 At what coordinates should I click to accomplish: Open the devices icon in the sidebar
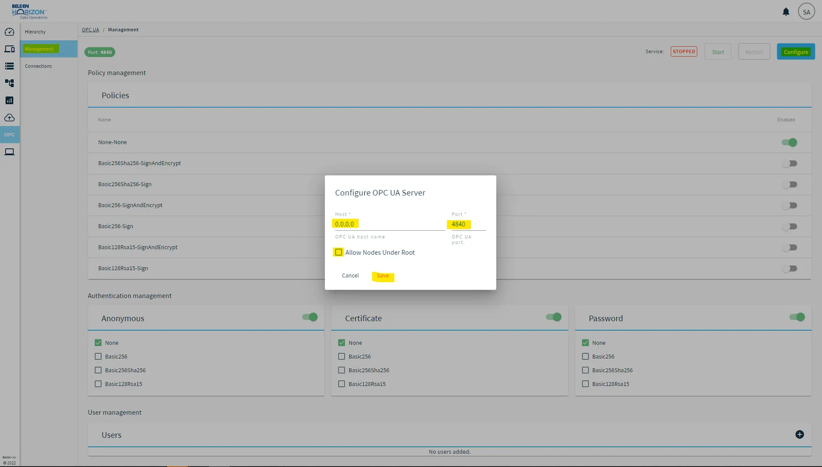[9, 49]
